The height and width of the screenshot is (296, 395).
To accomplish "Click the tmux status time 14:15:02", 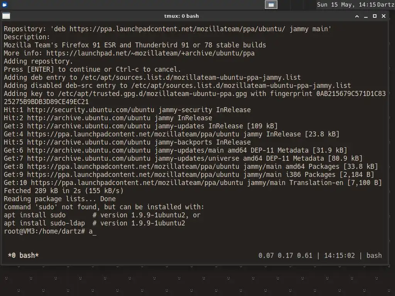I will [339, 256].
